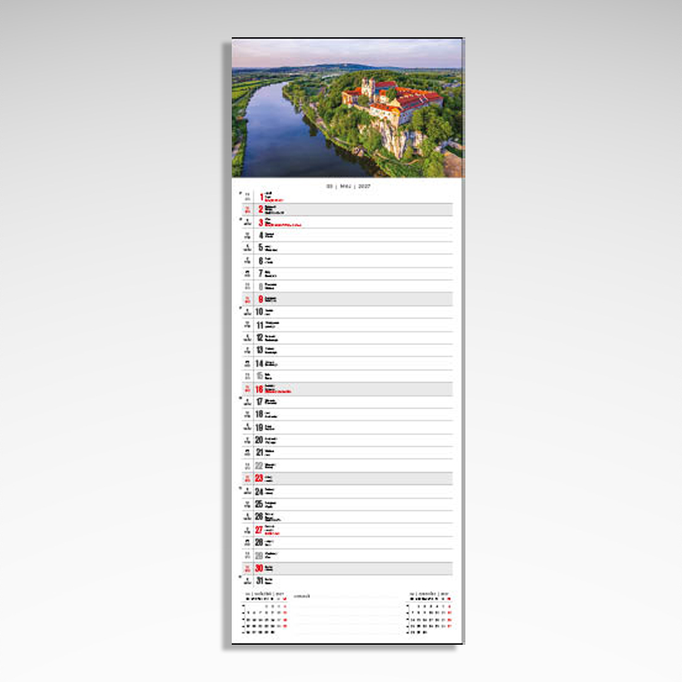This screenshot has height=682, width=682.
Task: Select day number 7
Action: point(261,273)
